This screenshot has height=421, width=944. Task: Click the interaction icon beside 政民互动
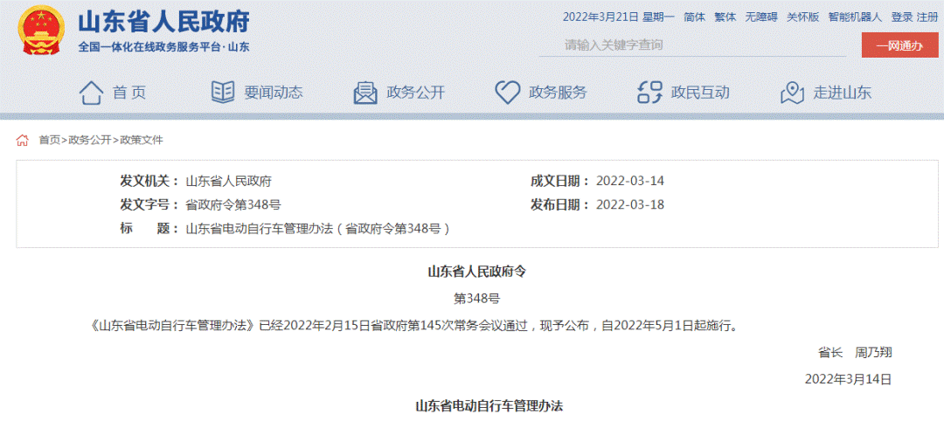(x=649, y=92)
